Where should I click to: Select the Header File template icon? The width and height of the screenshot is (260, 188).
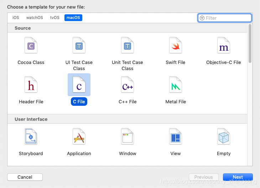(x=31, y=84)
